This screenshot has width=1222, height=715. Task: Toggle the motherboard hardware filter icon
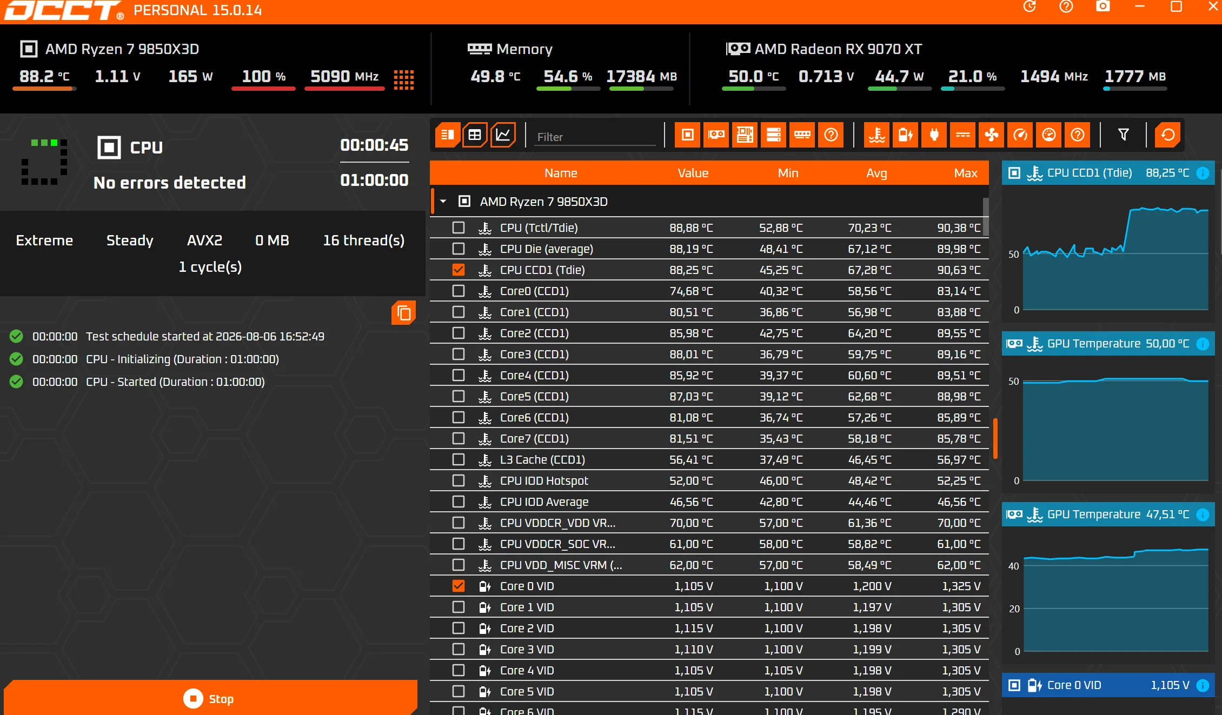[745, 135]
